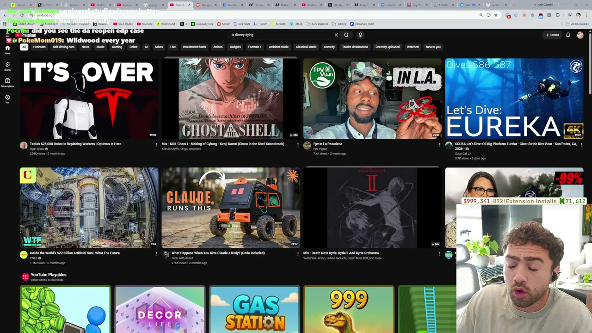Select the Investment funds filter chip
The width and height of the screenshot is (592, 333).
point(194,47)
